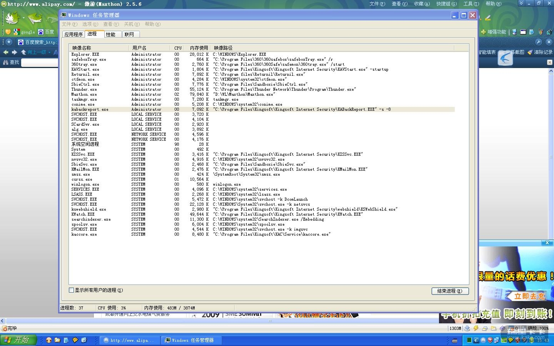Select the SbieCtrl.exe process row
This screenshot has width=554, height=346.
coord(262,85)
